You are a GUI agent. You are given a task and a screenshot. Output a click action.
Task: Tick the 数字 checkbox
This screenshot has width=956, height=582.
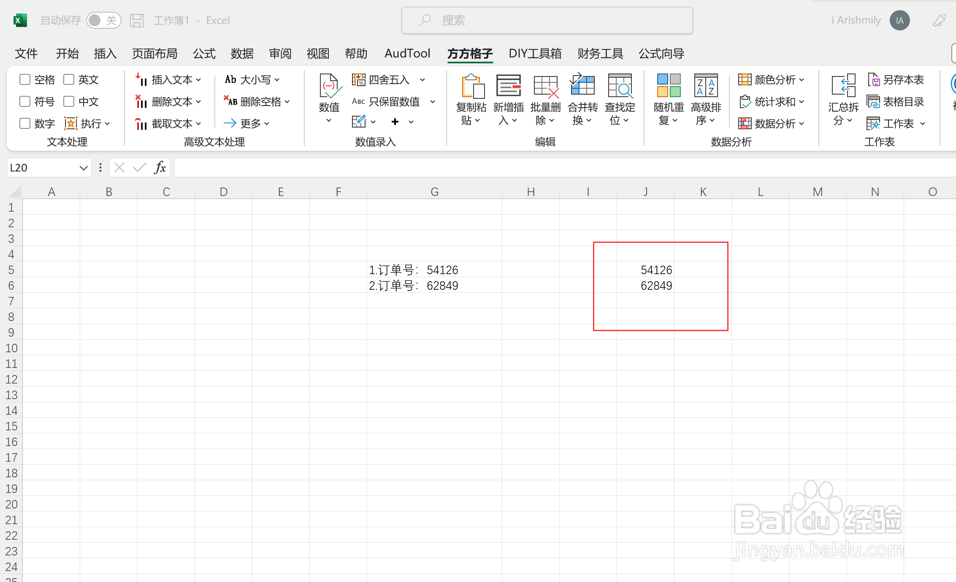click(x=25, y=123)
